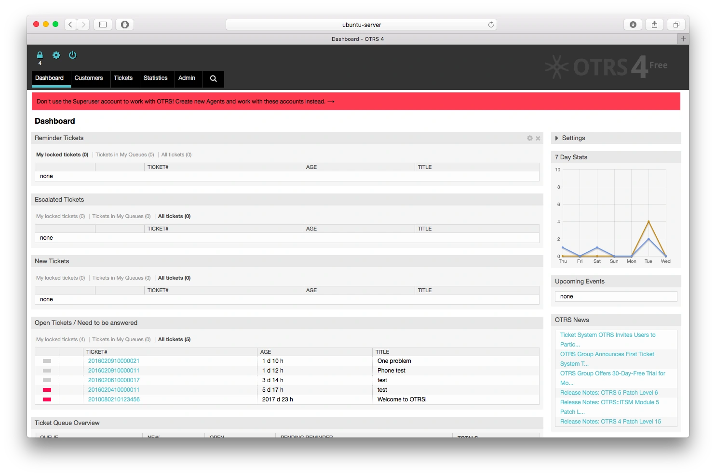
Task: Click grey flag of ticket 2016020610000017
Action: (47, 380)
